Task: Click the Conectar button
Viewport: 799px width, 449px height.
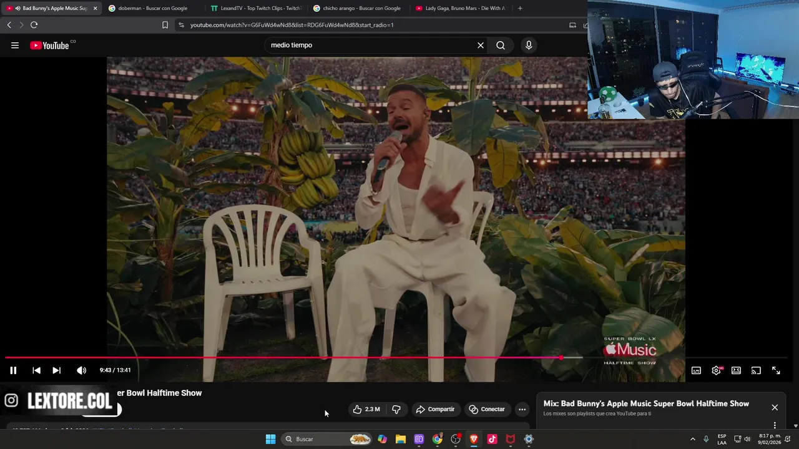Action: click(487, 409)
